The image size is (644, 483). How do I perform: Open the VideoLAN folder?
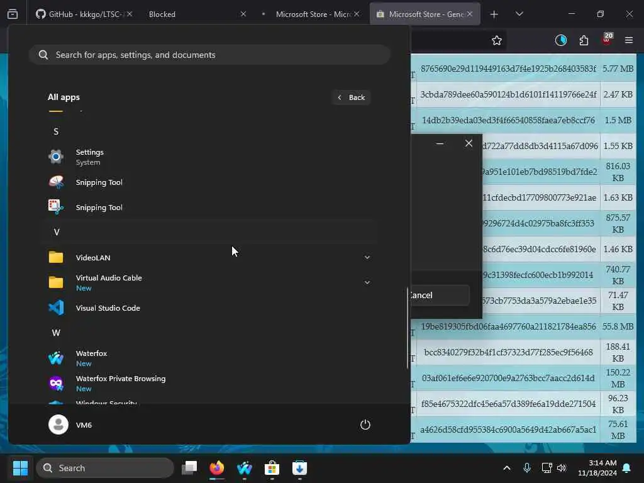pyautogui.click(x=209, y=257)
